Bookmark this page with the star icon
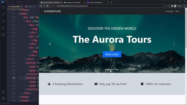This screenshot has width=187, height=105. (168, 6)
